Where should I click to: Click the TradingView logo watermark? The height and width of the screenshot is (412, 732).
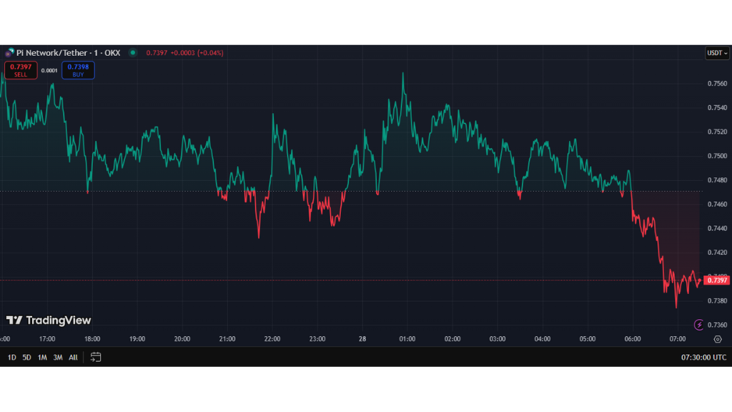[49, 320]
